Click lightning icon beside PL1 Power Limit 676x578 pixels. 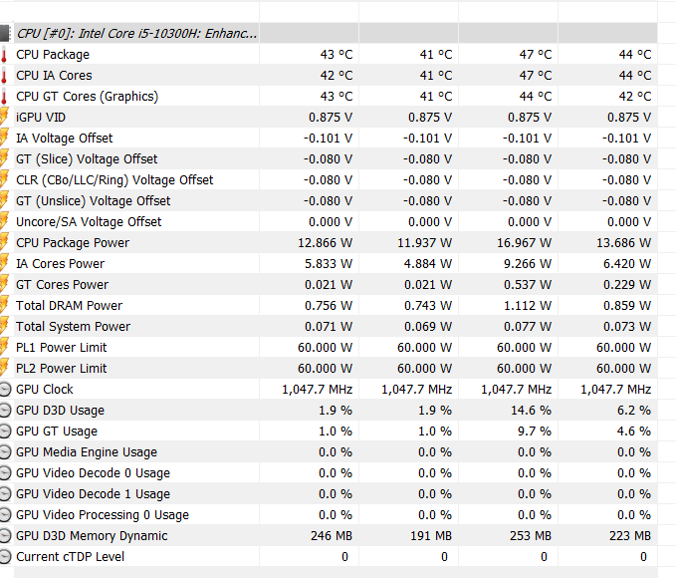4,348
